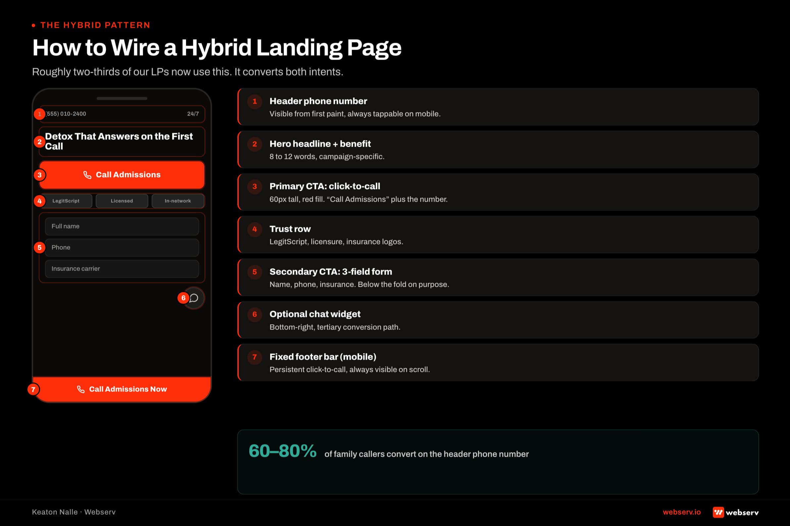The width and height of the screenshot is (790, 526).
Task: Click the Detox That Answers on the First Call headline
Action: pyautogui.click(x=119, y=141)
